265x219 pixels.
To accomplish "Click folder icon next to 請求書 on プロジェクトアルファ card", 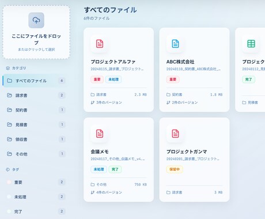I will [93, 95].
